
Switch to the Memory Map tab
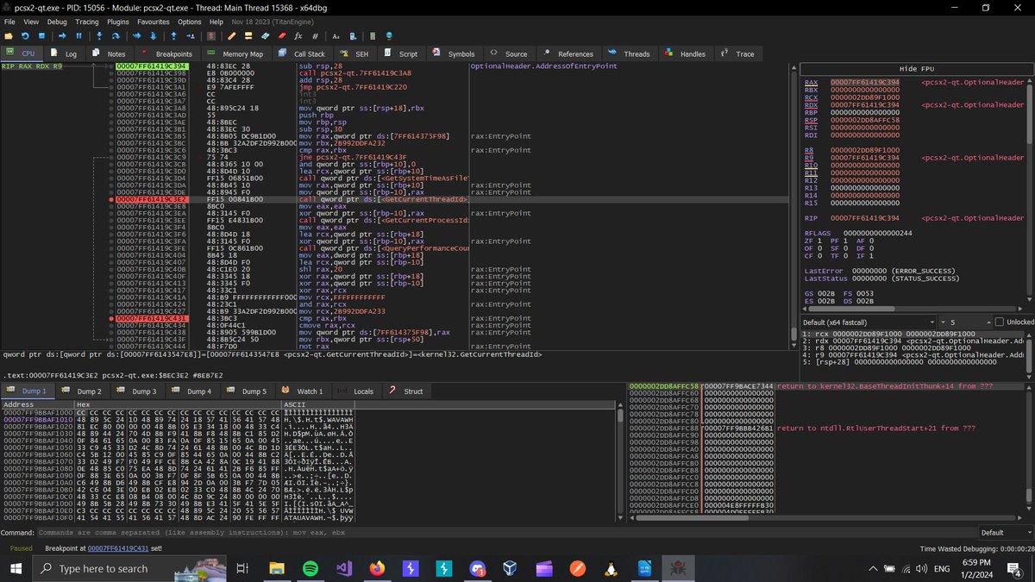pos(235,53)
